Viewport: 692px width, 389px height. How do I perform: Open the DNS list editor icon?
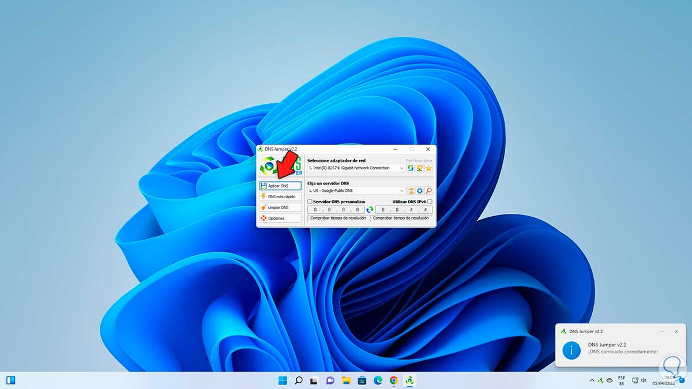411,191
